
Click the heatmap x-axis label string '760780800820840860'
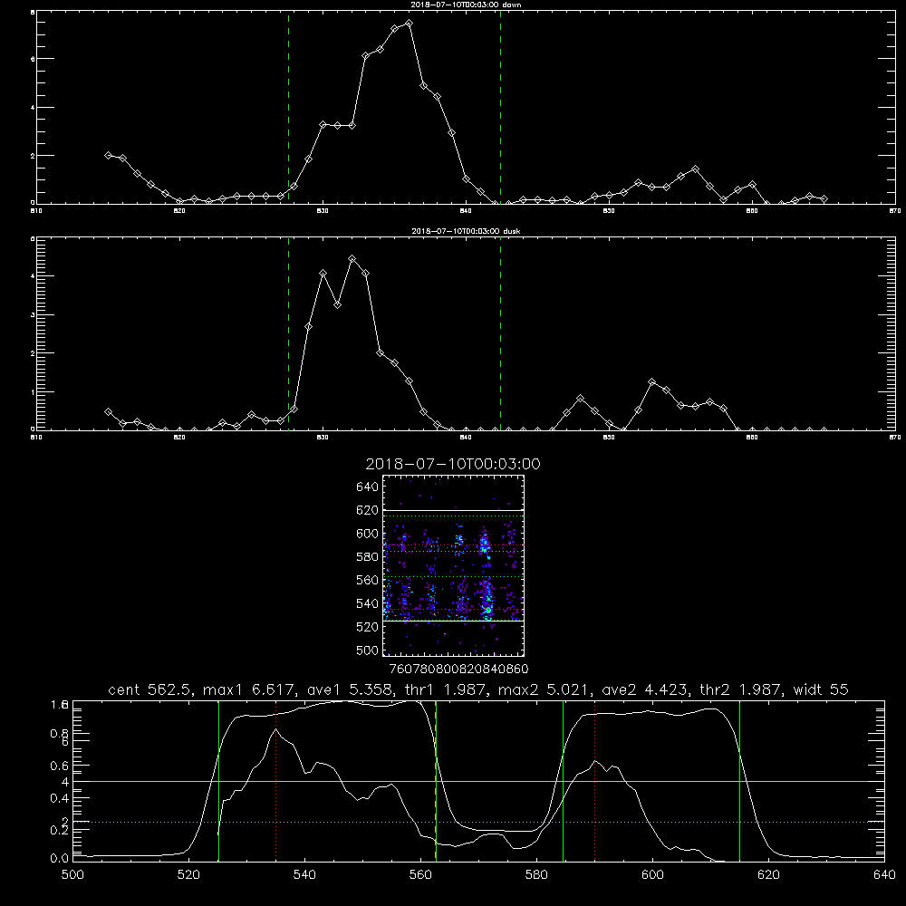[x=458, y=669]
